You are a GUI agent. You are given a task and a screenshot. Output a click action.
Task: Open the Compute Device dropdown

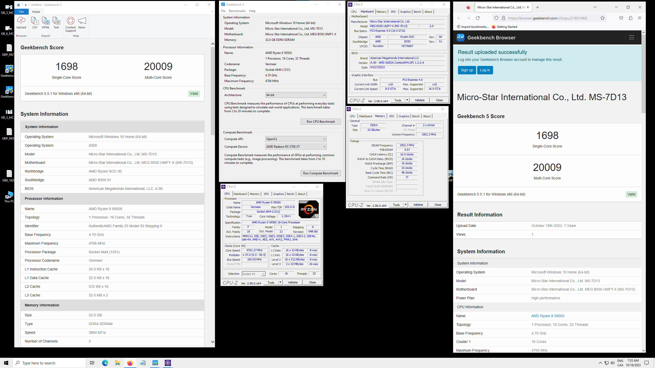point(296,147)
